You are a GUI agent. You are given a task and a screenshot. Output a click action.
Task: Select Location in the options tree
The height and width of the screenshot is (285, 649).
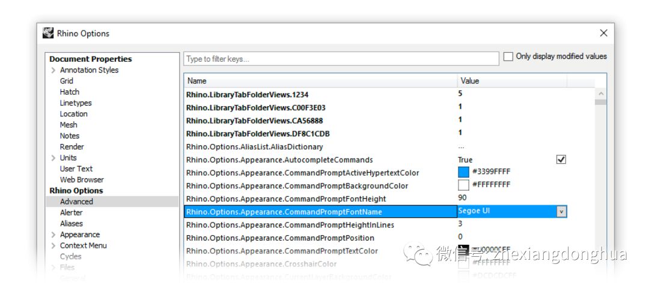(x=74, y=114)
